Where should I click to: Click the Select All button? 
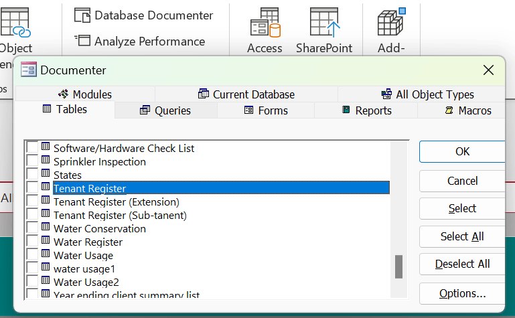point(462,236)
